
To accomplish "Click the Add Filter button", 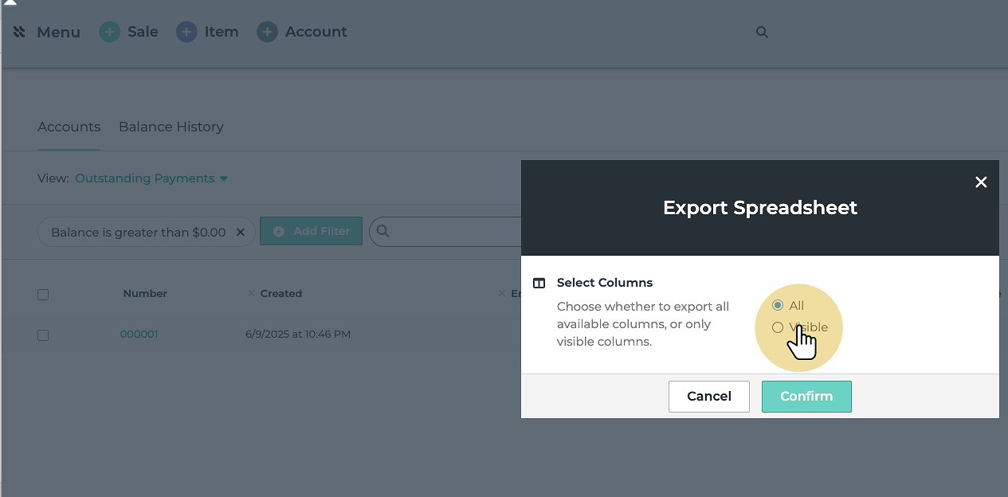I will [x=311, y=231].
